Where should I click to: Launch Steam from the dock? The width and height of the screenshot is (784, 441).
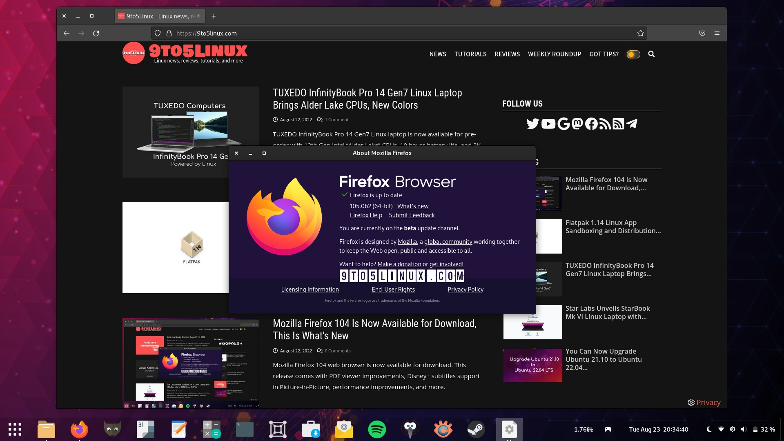point(476,429)
